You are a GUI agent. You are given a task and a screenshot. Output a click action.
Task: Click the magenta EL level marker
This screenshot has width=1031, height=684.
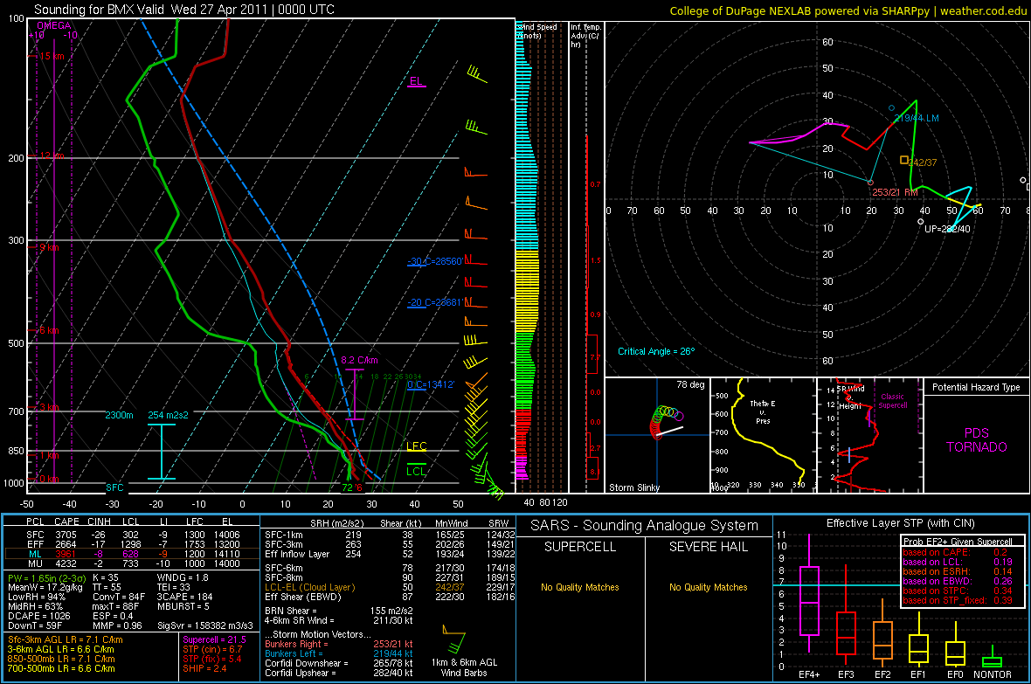416,82
